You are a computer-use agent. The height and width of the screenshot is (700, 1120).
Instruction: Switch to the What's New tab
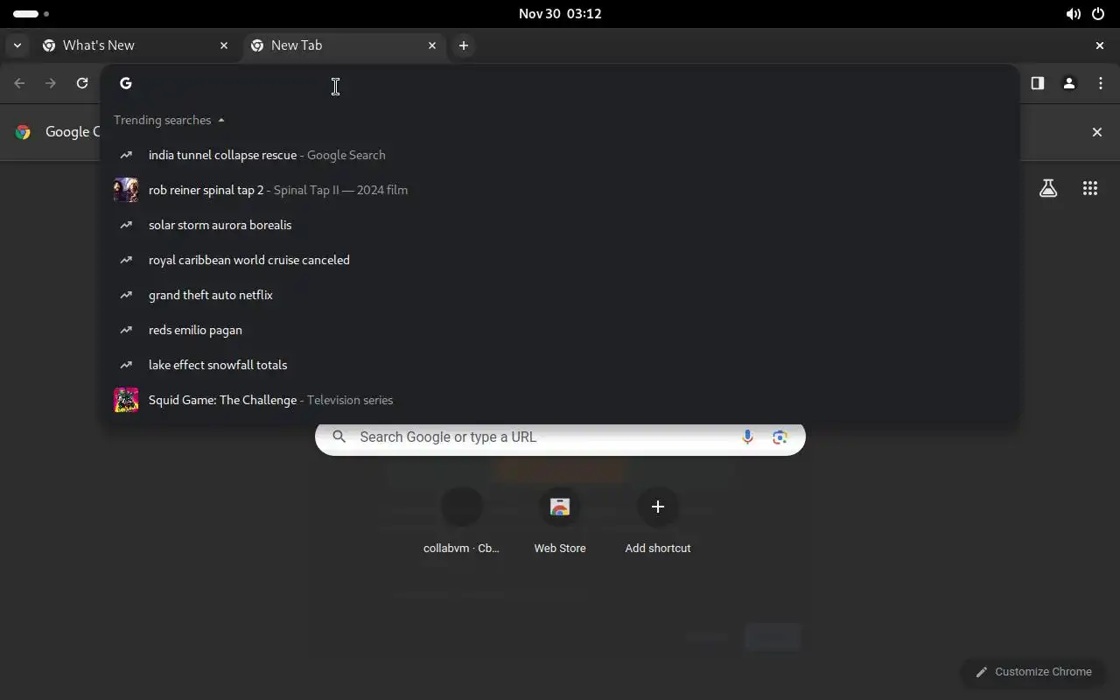pyautogui.click(x=136, y=45)
